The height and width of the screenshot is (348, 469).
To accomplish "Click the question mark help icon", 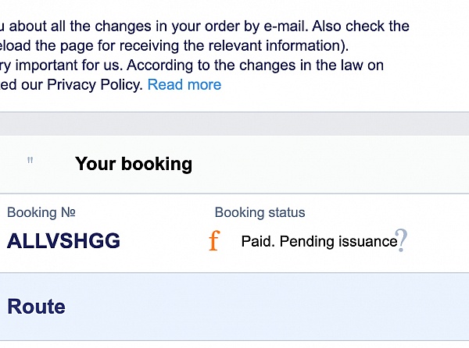I will 401,240.
